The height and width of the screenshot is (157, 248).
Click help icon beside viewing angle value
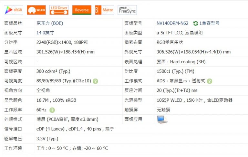(96, 81)
